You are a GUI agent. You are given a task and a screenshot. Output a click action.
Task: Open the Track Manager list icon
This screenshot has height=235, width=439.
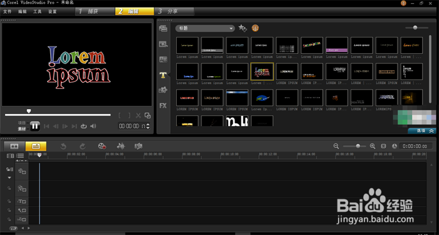(20, 156)
